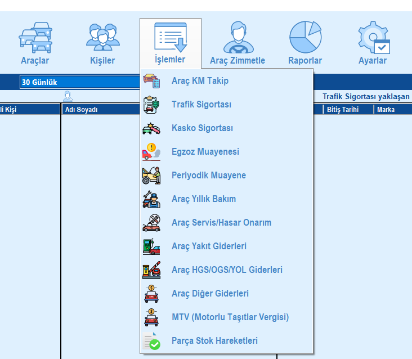This screenshot has width=412, height=359.
Task: Select Periyodik Muayene menu item
Action: click(208, 176)
